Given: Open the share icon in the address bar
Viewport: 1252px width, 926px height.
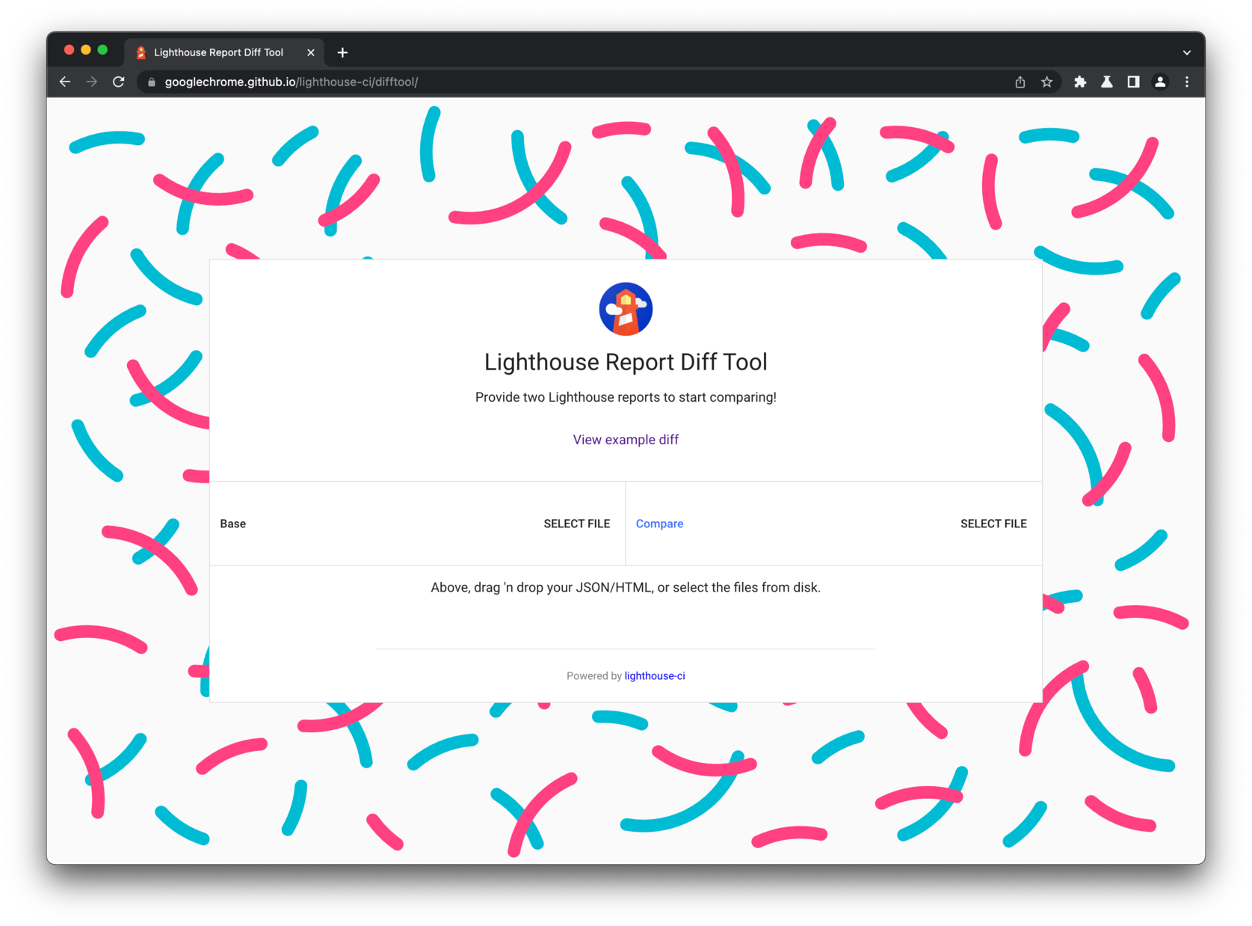Looking at the screenshot, I should 1020,82.
